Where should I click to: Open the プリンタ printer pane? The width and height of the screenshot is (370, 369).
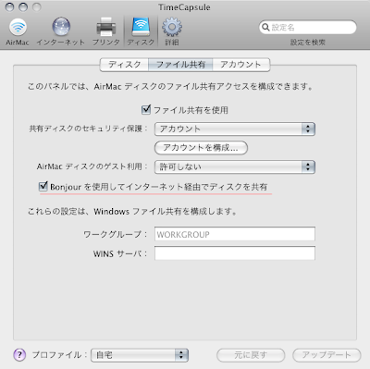tap(106, 31)
